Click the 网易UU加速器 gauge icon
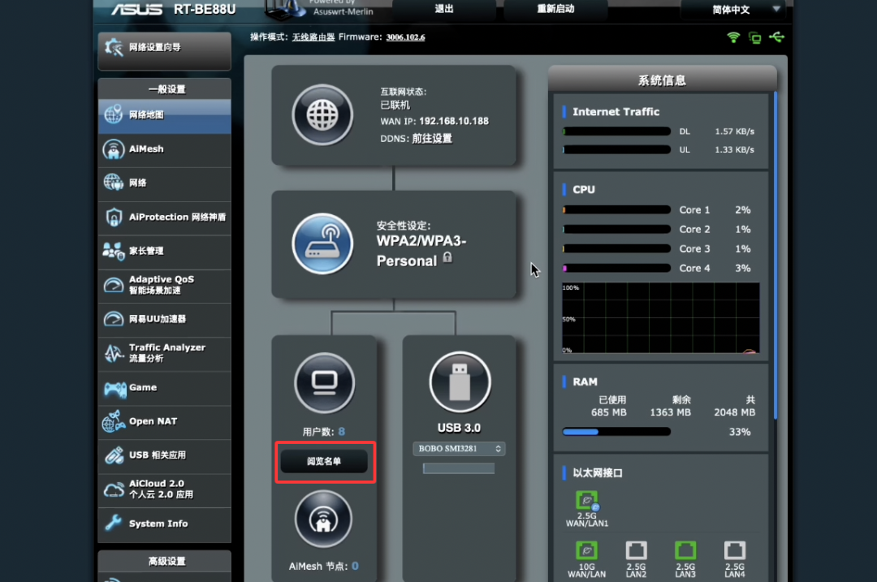Viewport: 877px width, 582px height. [x=114, y=319]
